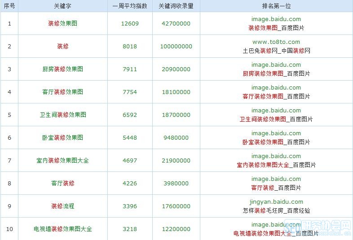Click the indexed count 17600000
The width and height of the screenshot is (353, 240).
click(x=176, y=206)
